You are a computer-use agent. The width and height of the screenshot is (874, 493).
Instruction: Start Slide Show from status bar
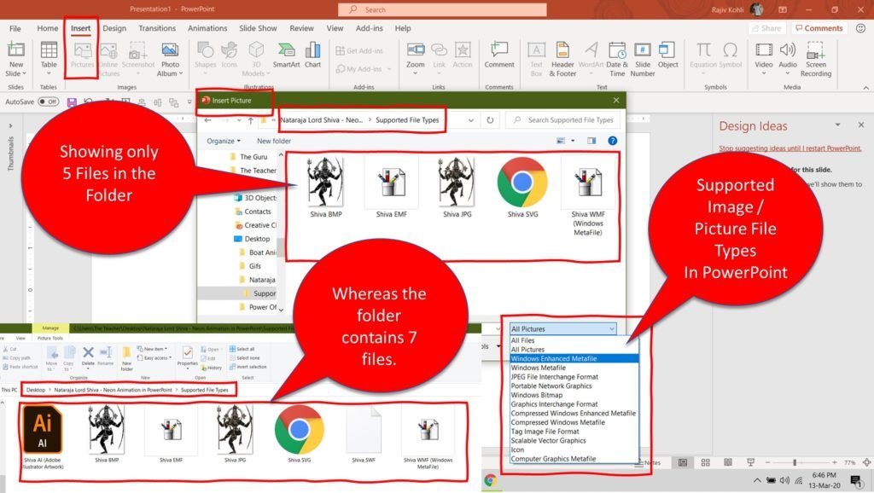click(750, 462)
